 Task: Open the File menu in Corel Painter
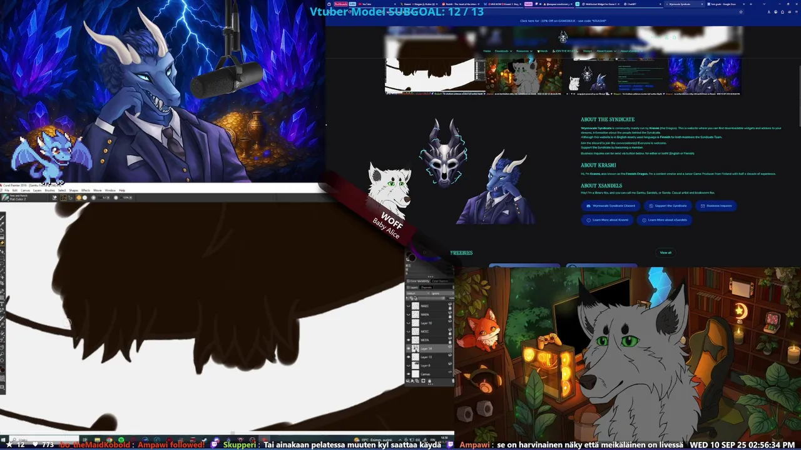(7, 190)
